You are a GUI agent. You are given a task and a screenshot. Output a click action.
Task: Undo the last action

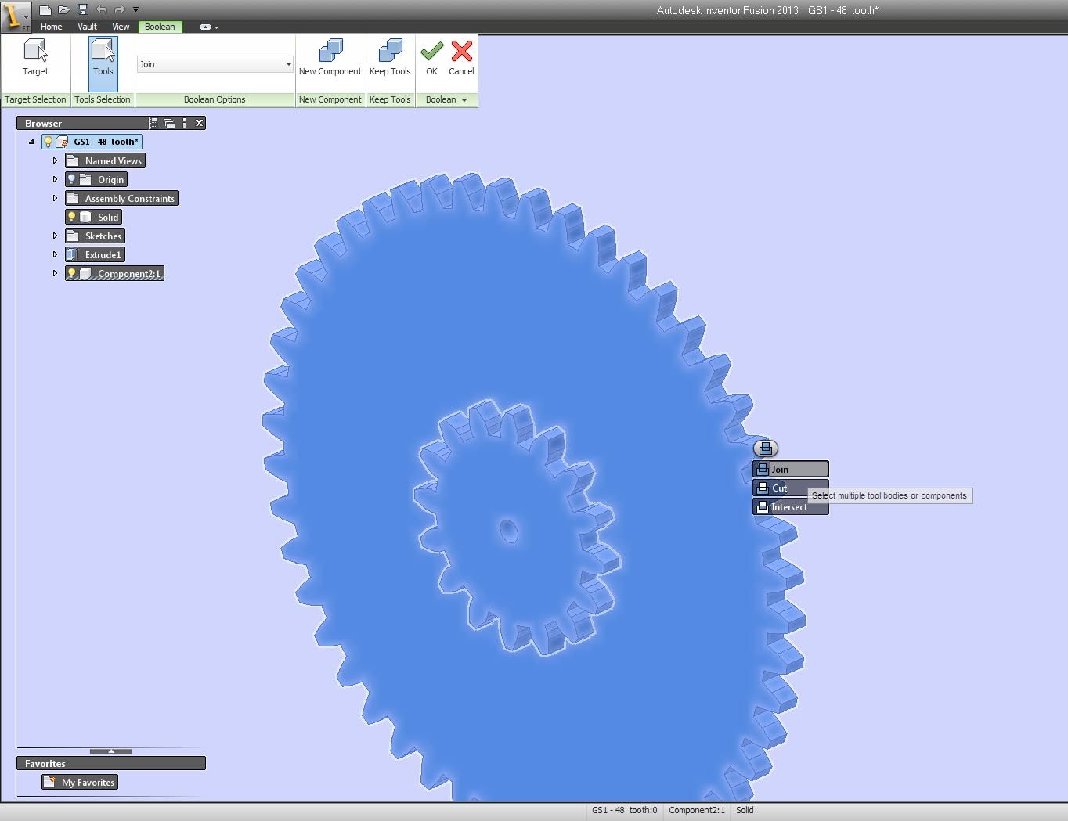tap(101, 9)
